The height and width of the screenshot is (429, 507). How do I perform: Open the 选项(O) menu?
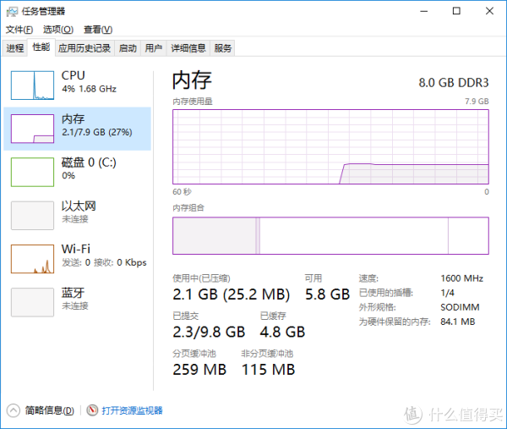[58, 30]
